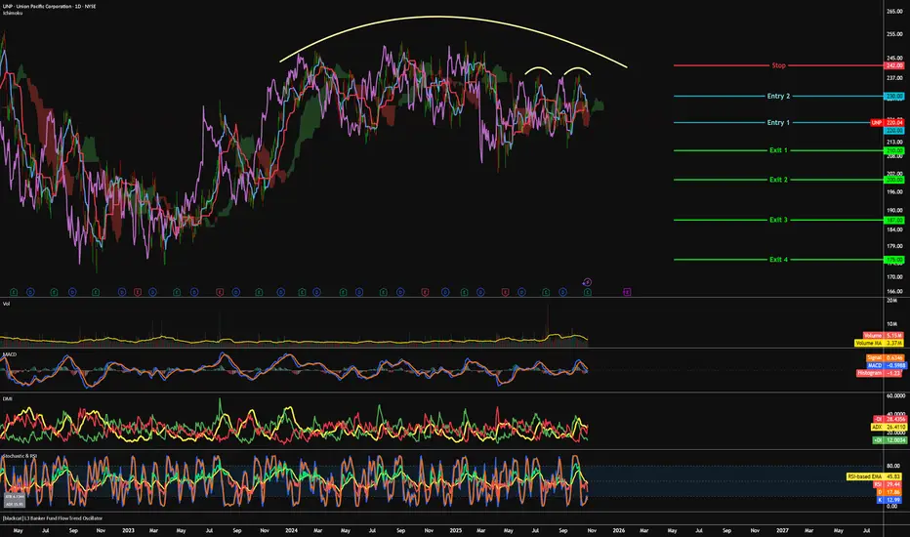Click the green Exit 4 horizontal line label
This screenshot has width=910, height=537.
coord(778,260)
